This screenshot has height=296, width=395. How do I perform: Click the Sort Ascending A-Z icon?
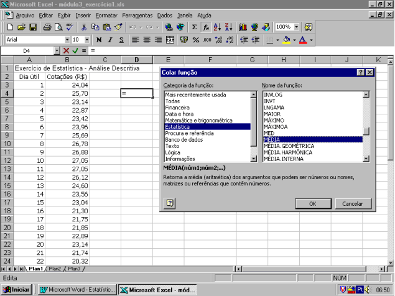point(217,27)
